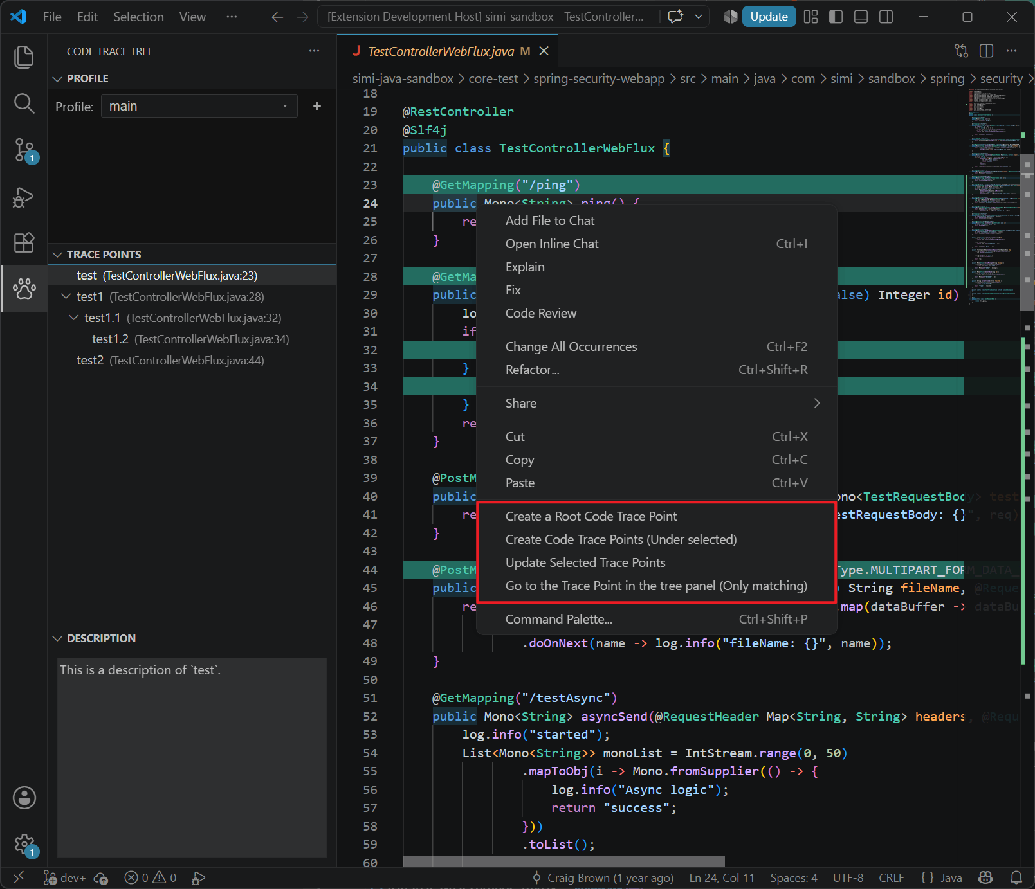This screenshot has width=1035, height=889.
Task: Open errors and warnings count
Action: pos(150,877)
